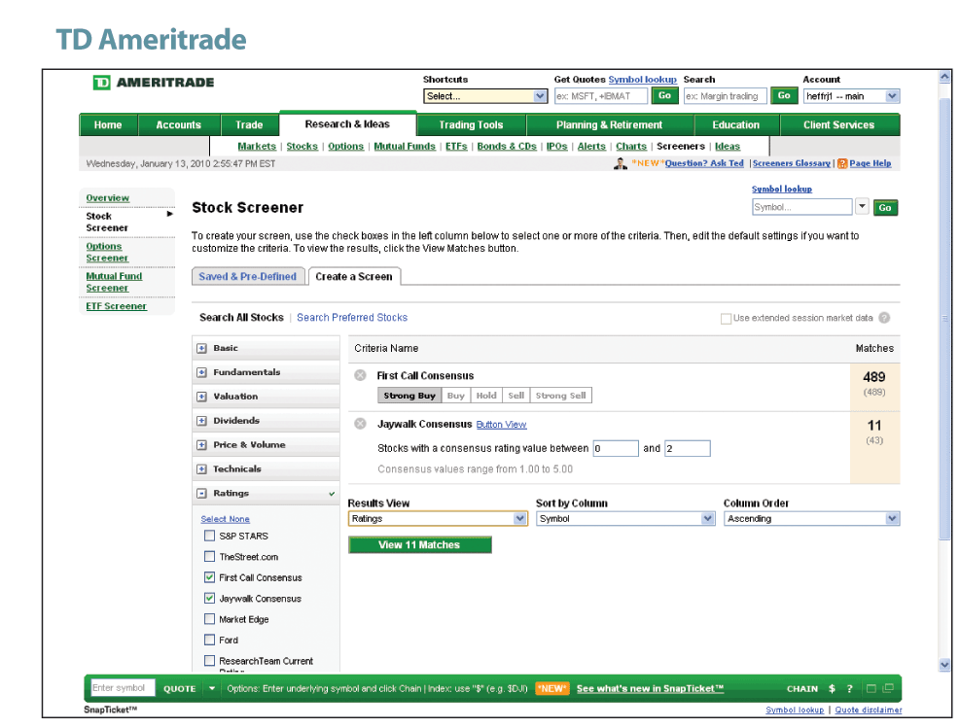Open the Accounts tab
Viewport: 960px width, 728px height.
[178, 124]
